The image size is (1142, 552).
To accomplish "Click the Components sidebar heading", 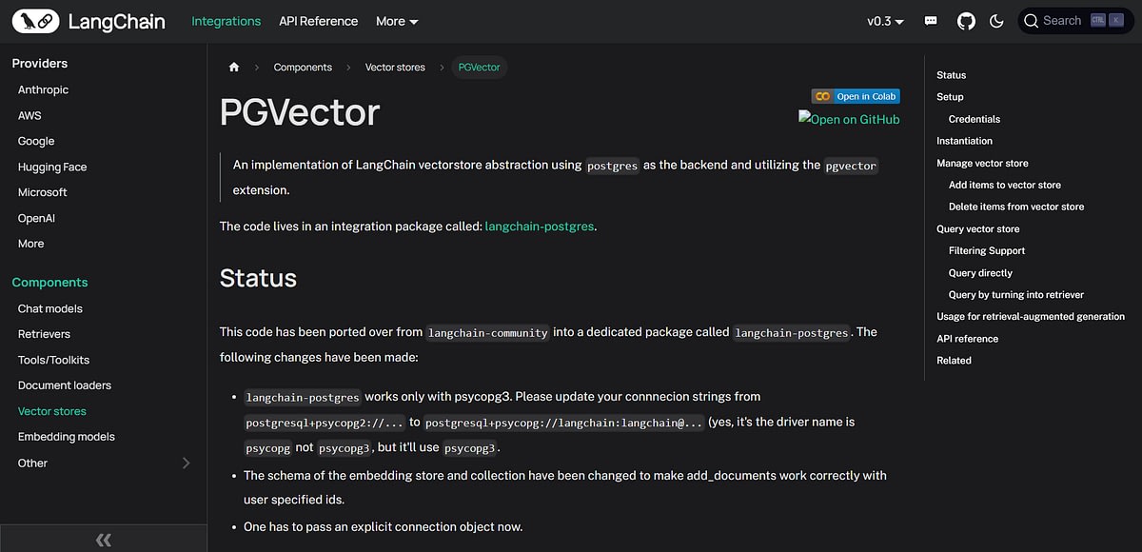I will (49, 283).
